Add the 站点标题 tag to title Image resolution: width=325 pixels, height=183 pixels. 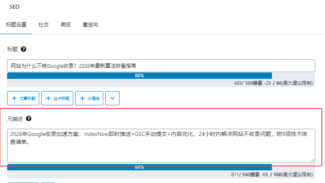57,98
